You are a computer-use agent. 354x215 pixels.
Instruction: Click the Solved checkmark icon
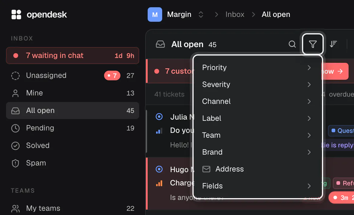(x=15, y=146)
